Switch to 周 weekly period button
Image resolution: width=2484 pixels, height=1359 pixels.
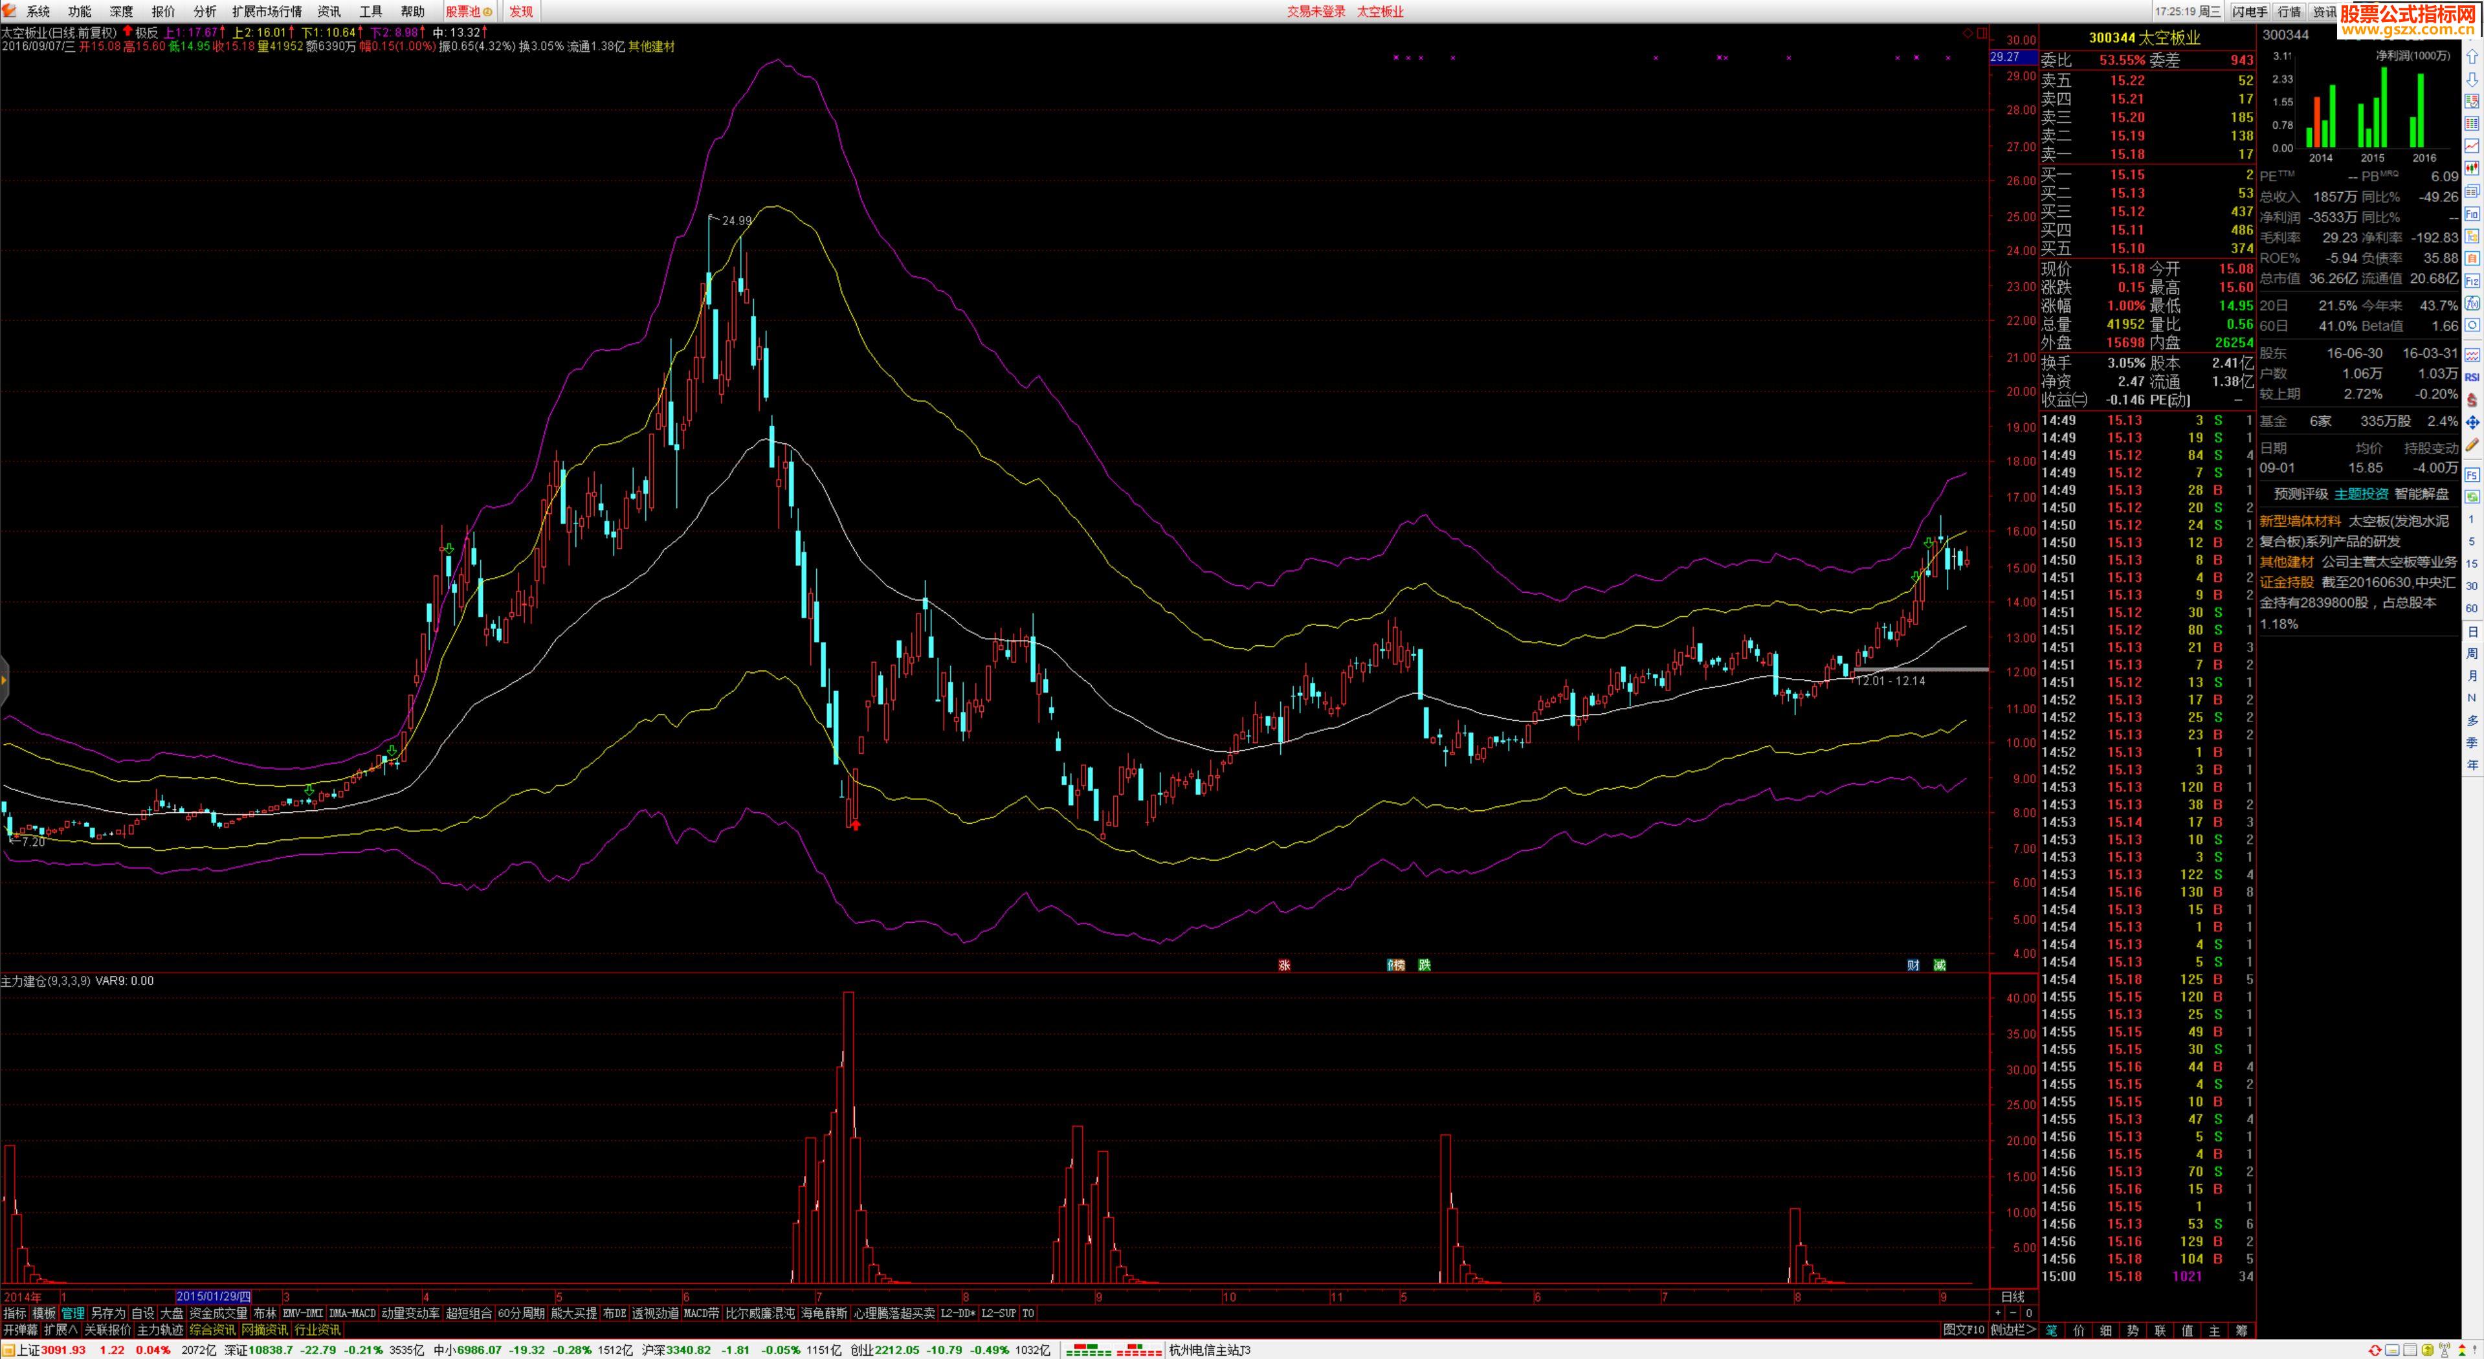coord(2472,654)
